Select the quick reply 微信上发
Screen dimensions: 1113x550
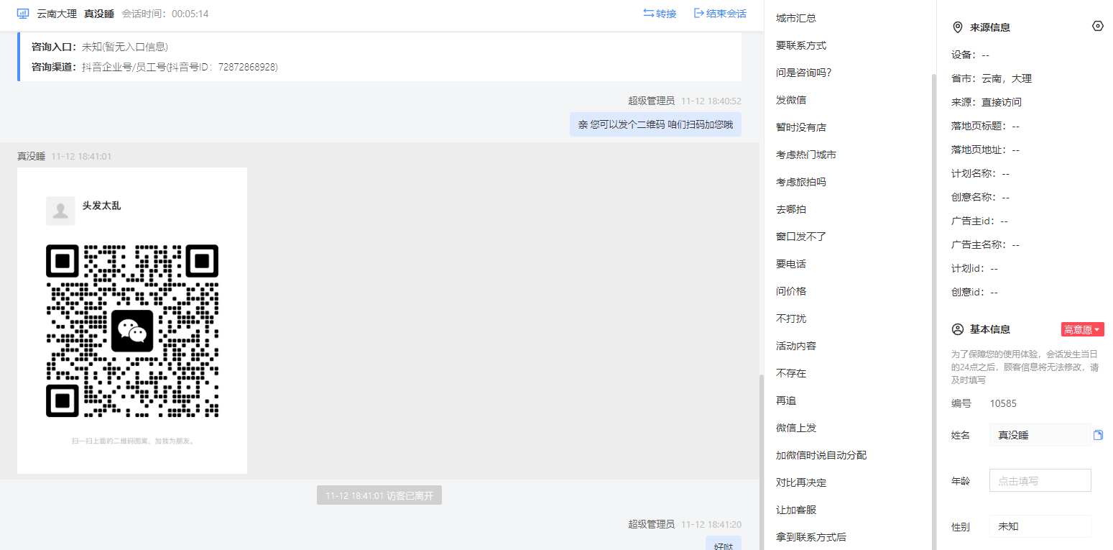coord(796,428)
